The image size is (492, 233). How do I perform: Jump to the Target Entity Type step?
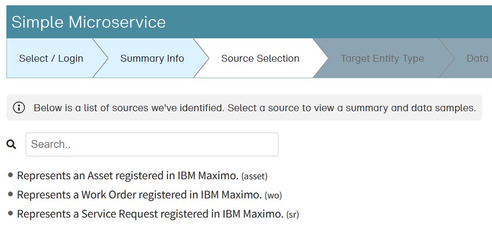382,59
